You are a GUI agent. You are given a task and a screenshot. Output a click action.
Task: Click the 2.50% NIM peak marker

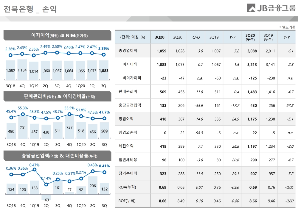click(x=57, y=52)
